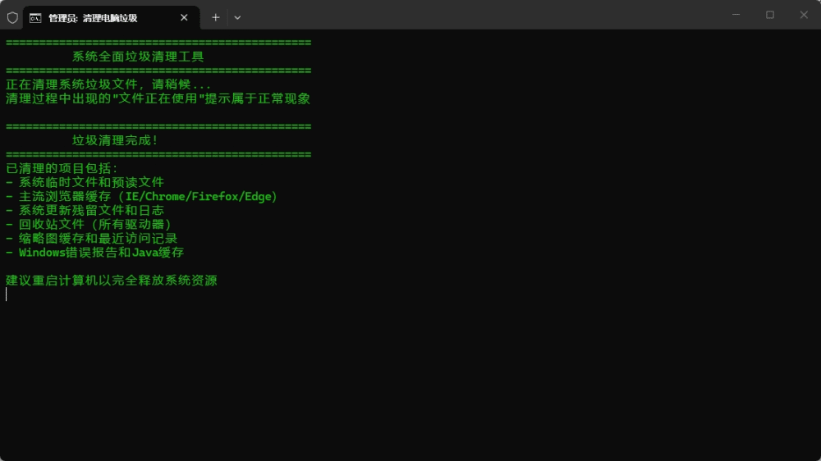Open a new tab with the plus icon
Image resolution: width=821 pixels, height=461 pixels.
tap(216, 17)
